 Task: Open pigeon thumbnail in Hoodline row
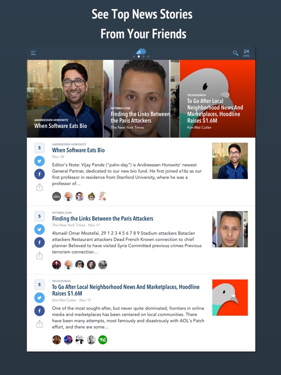230,297
